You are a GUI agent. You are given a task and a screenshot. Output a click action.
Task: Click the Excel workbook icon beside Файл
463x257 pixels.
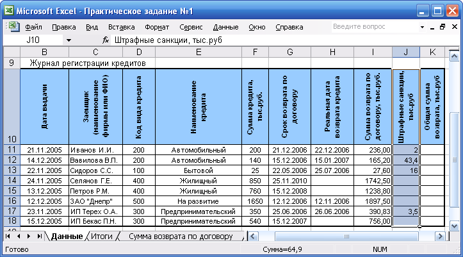point(13,27)
